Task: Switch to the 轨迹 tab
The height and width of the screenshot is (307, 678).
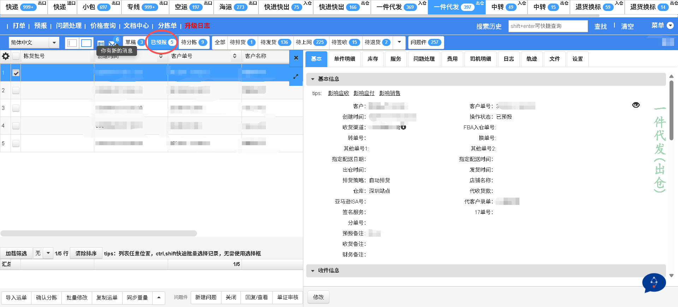Action: (x=532, y=59)
